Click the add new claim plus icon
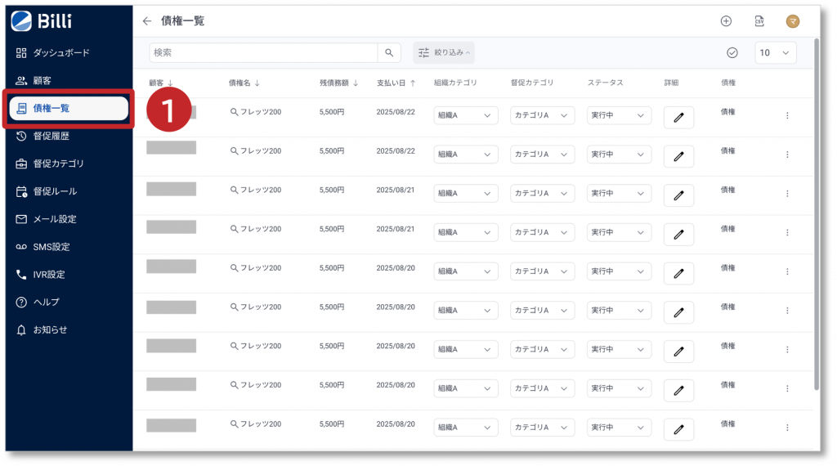The height and width of the screenshot is (466, 837). [726, 21]
